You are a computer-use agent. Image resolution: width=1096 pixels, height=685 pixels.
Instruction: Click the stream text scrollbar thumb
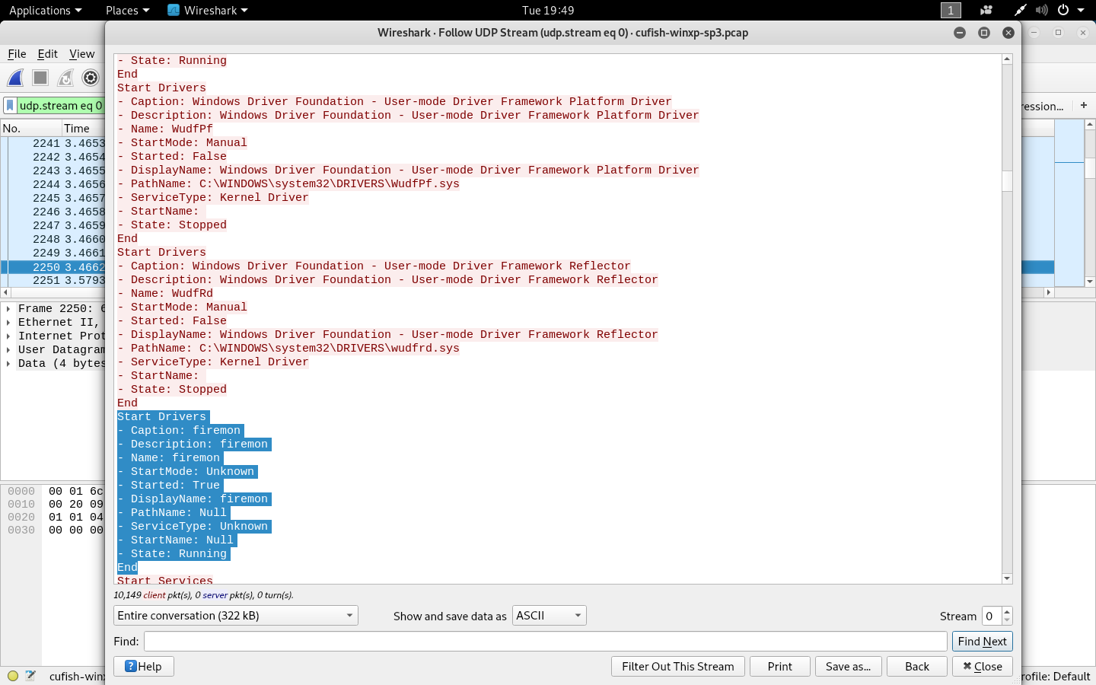(x=1007, y=181)
